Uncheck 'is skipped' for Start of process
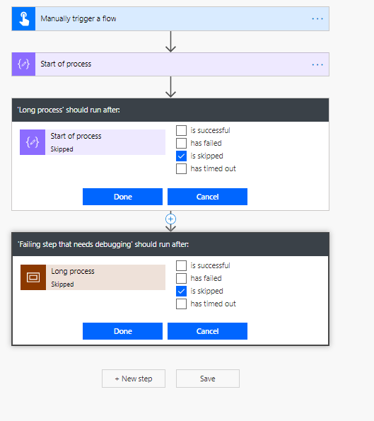374x421 pixels. coord(182,156)
